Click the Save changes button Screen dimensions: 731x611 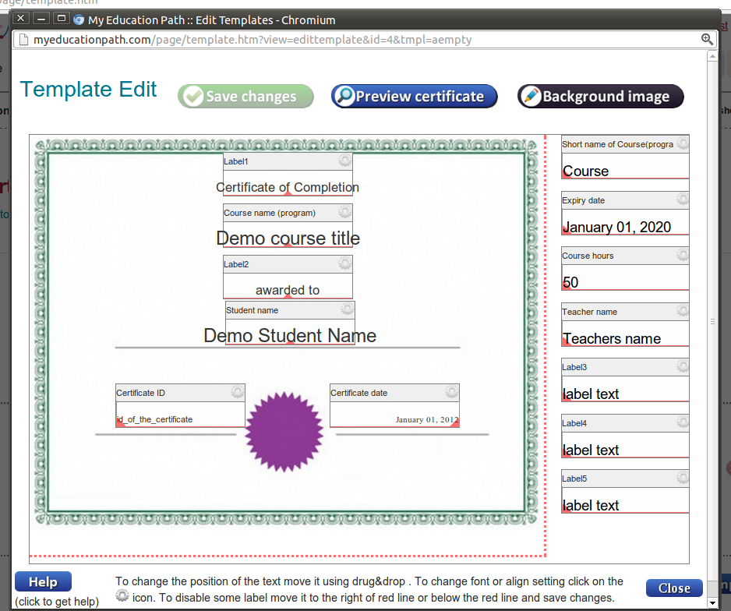(x=245, y=97)
